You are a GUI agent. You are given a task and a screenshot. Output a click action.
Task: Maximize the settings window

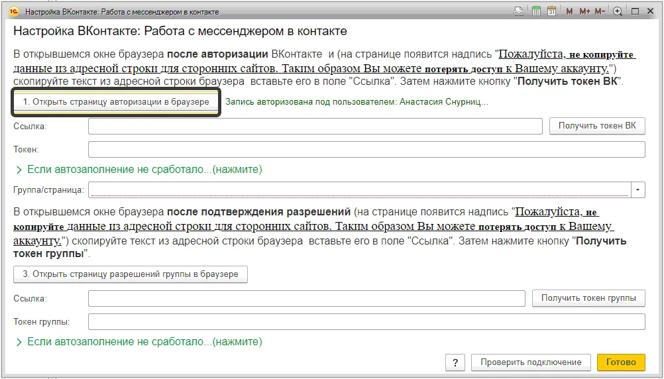[x=635, y=12]
